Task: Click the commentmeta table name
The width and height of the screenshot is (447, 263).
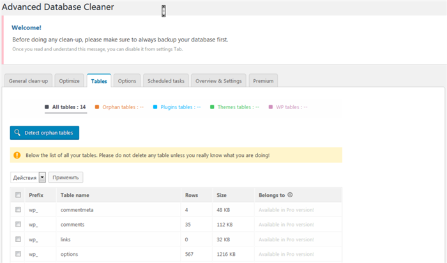Action: click(77, 210)
